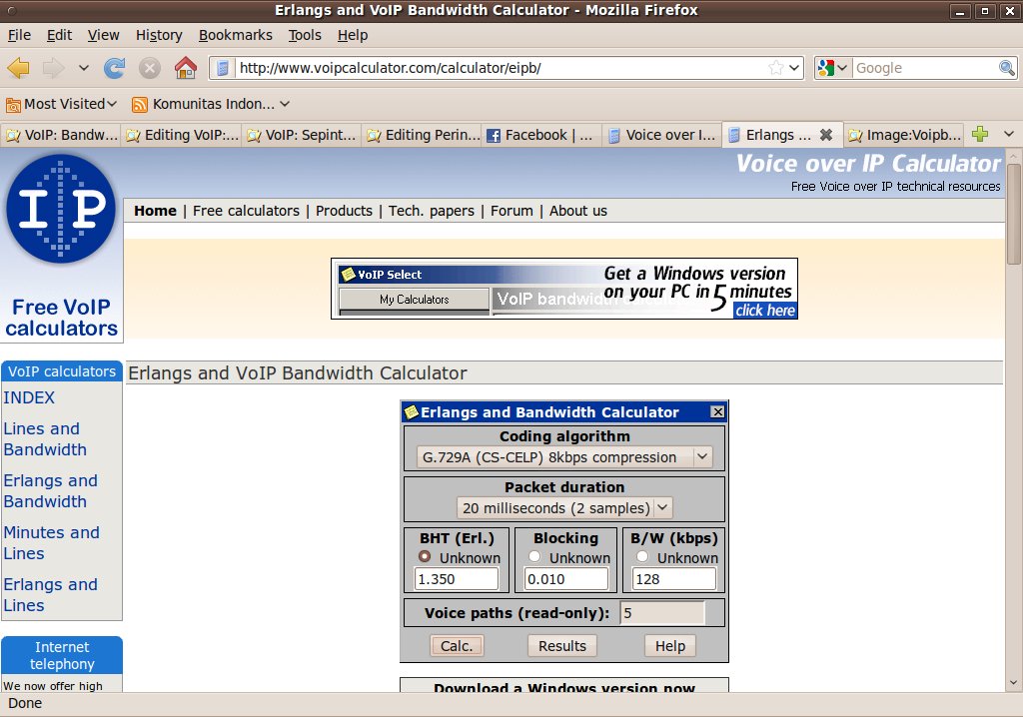The image size is (1023, 717).
Task: Open Erlangs and Lines sidebar link
Action: coord(50,594)
